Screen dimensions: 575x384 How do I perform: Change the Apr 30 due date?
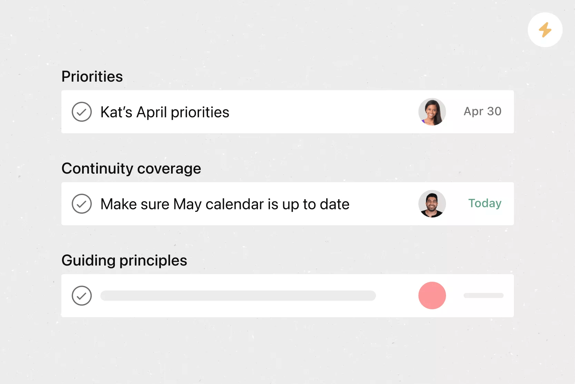tap(482, 111)
